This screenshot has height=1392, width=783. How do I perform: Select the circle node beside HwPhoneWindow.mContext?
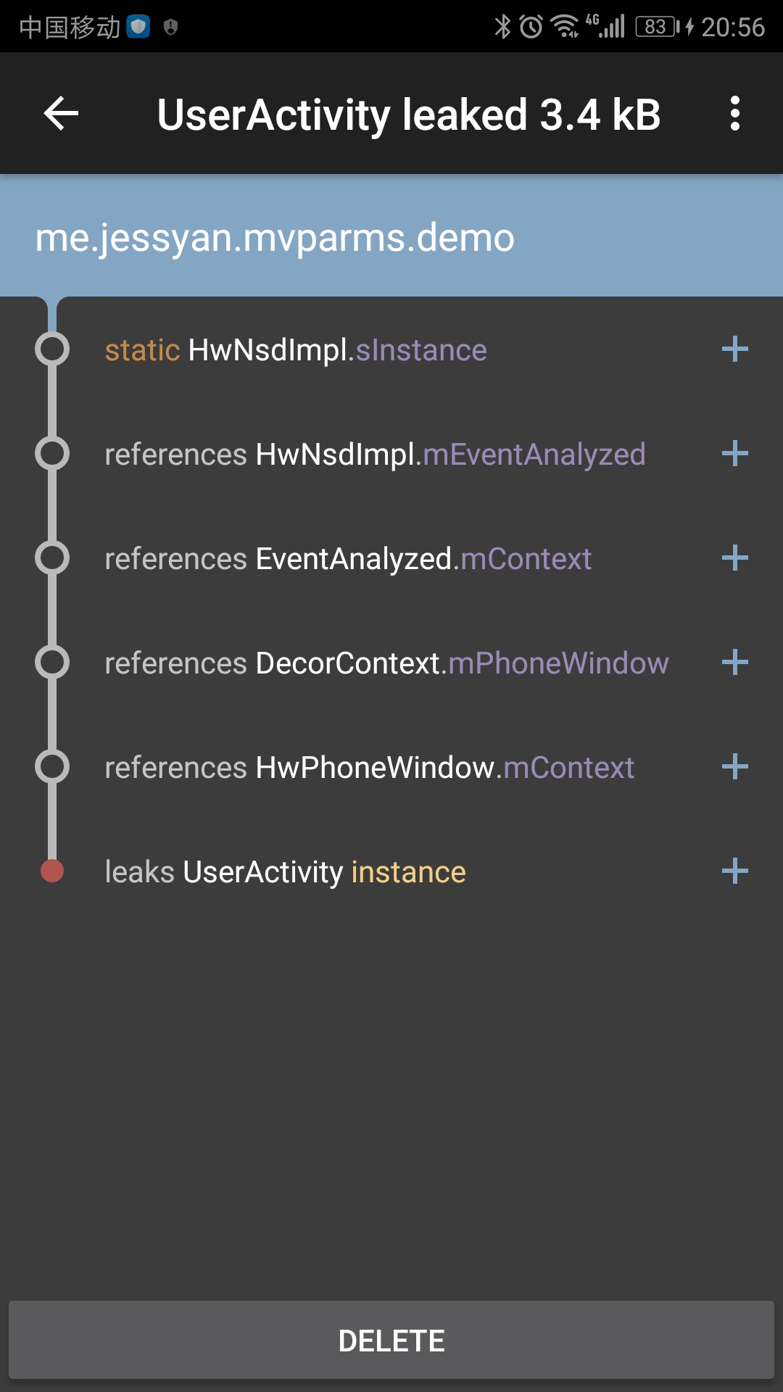(52, 766)
